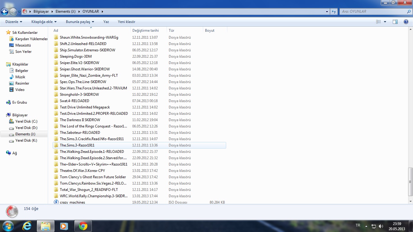
Task: Select Shaun.White.Snowboarding-WARGg folder name
Action: pos(89,37)
